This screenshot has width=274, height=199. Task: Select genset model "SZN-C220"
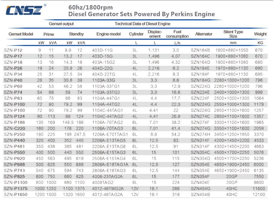coord(14,128)
